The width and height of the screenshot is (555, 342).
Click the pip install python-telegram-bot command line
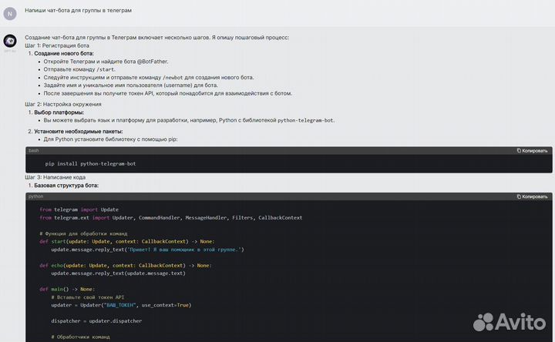(x=90, y=163)
